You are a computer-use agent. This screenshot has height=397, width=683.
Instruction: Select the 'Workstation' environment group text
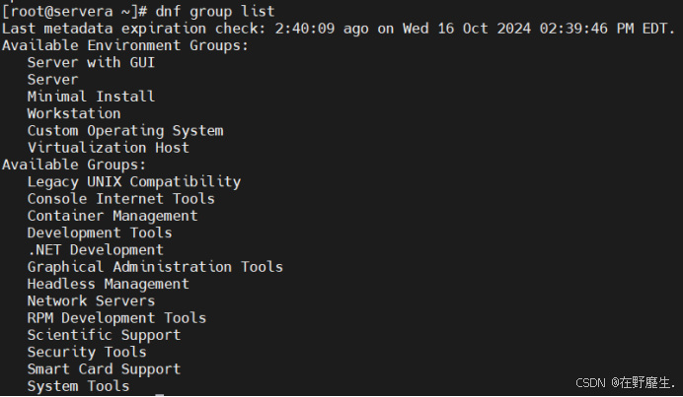pos(74,113)
